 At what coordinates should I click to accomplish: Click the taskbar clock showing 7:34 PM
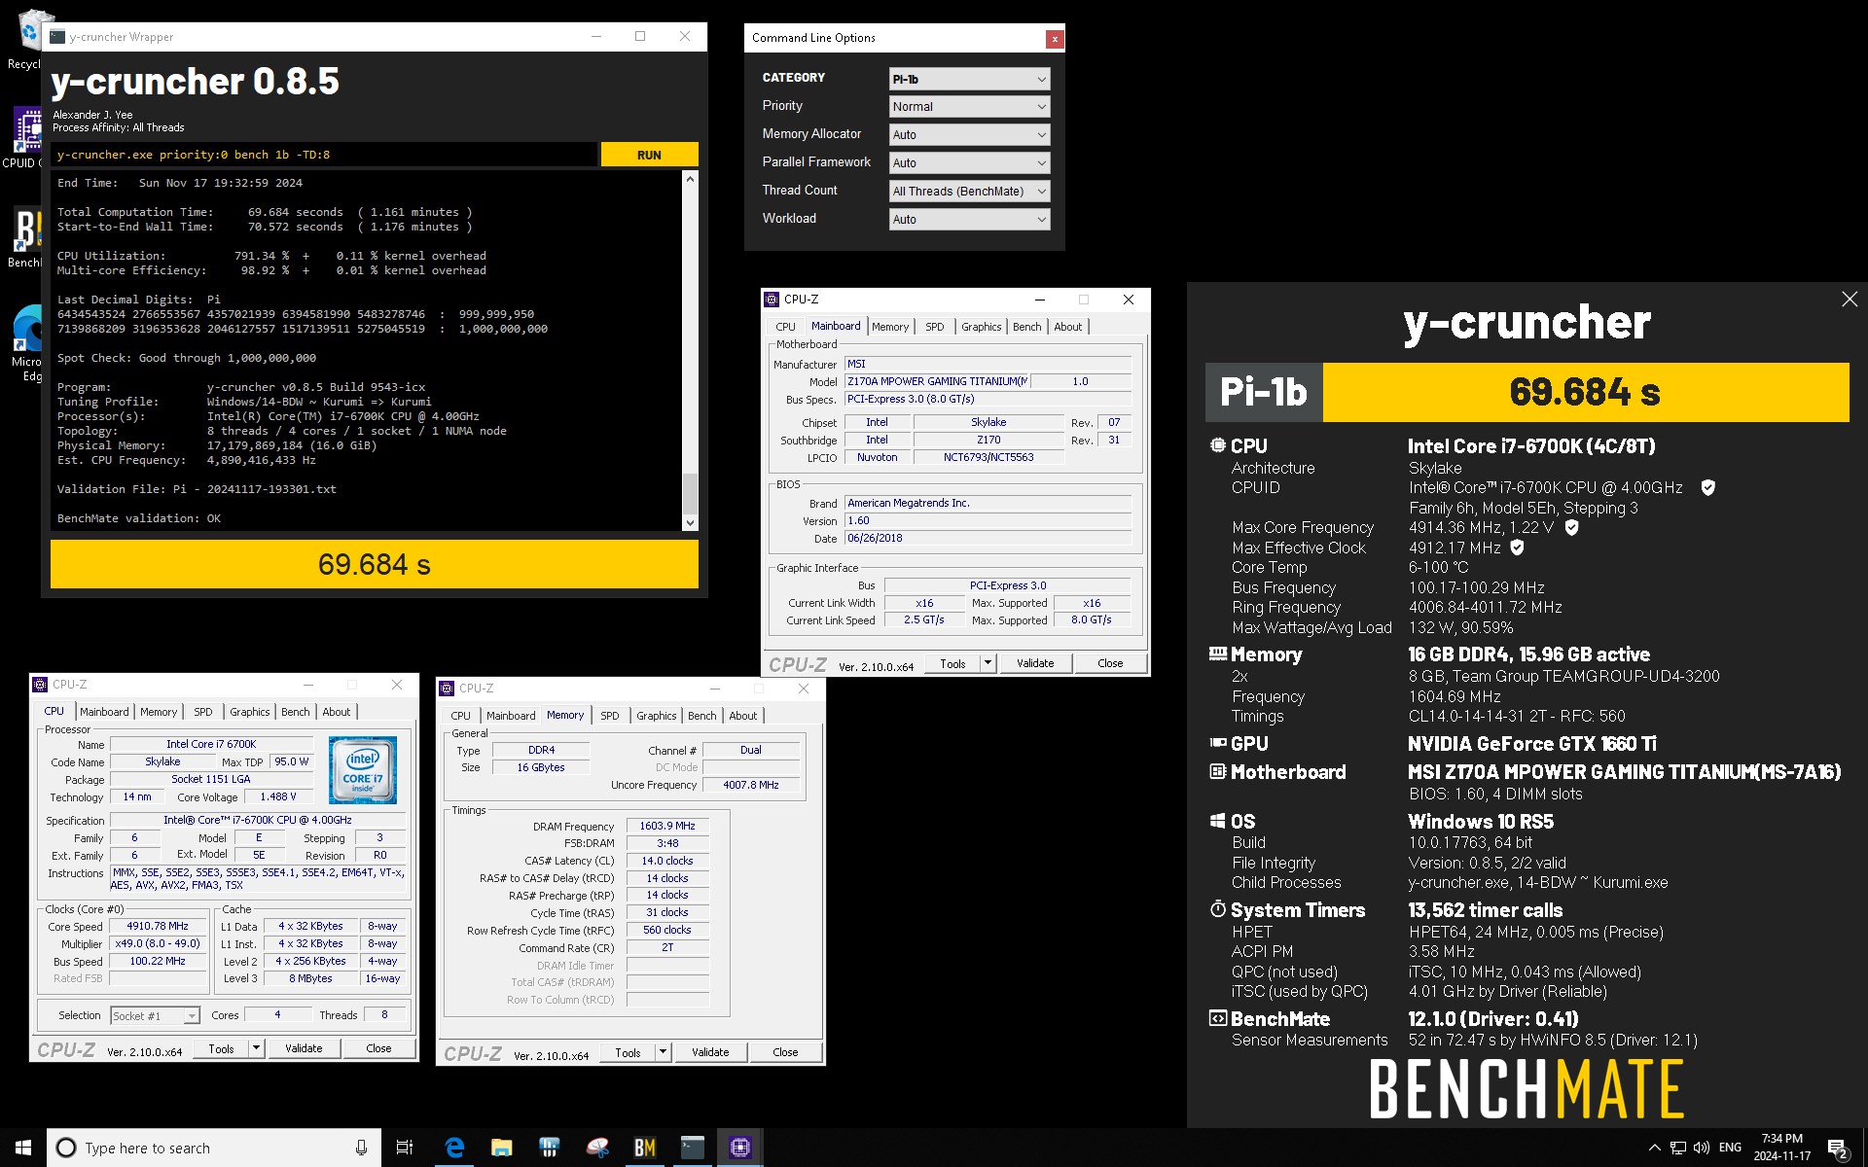tap(1781, 1148)
